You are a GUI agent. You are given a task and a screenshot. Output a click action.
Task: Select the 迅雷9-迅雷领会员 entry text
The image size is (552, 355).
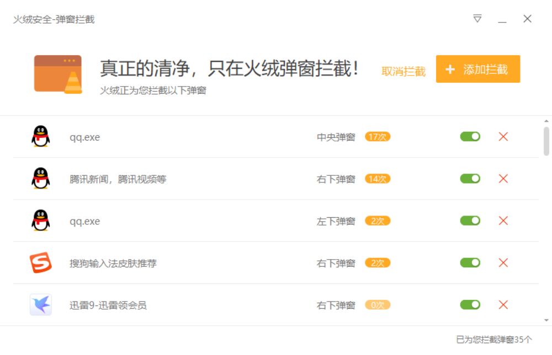tap(108, 305)
